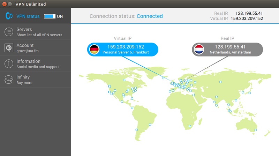Select the server marker in northern Canada
This screenshot has height=156, width=279.
click(124, 80)
